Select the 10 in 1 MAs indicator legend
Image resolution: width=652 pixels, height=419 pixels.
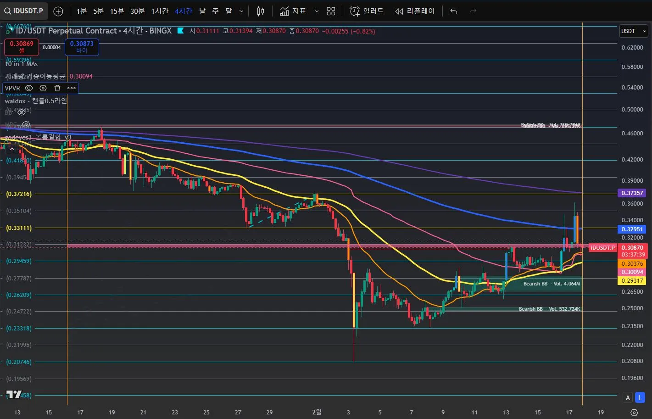(21, 64)
